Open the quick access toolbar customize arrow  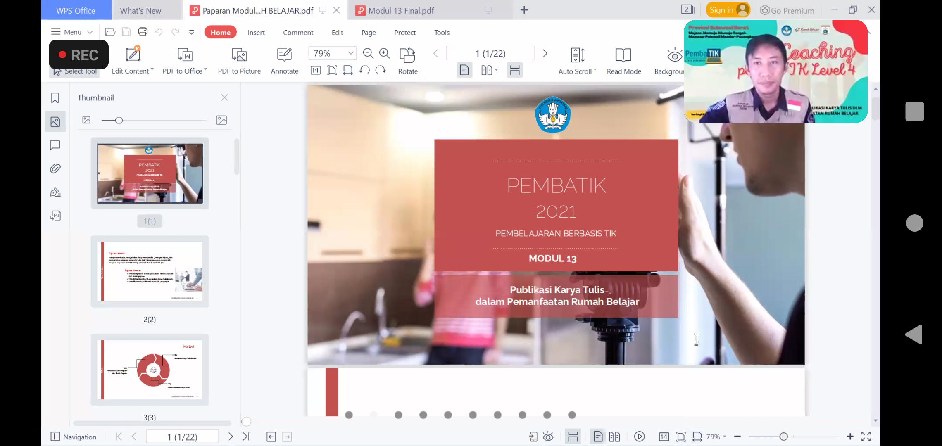pyautogui.click(x=192, y=32)
